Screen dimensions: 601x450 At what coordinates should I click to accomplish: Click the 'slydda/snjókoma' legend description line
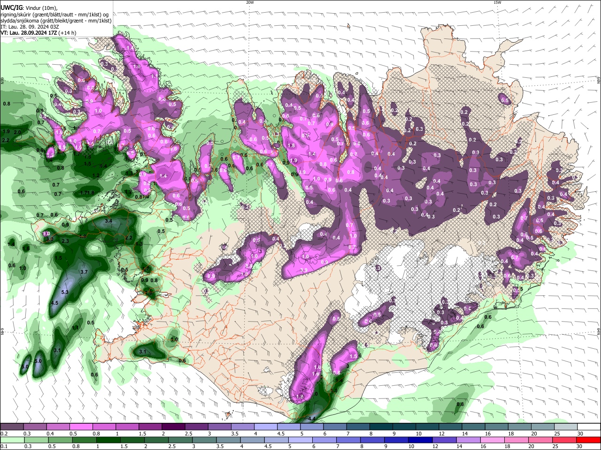[x=56, y=20]
